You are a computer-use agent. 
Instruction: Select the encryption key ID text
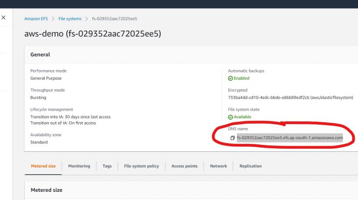point(268,98)
